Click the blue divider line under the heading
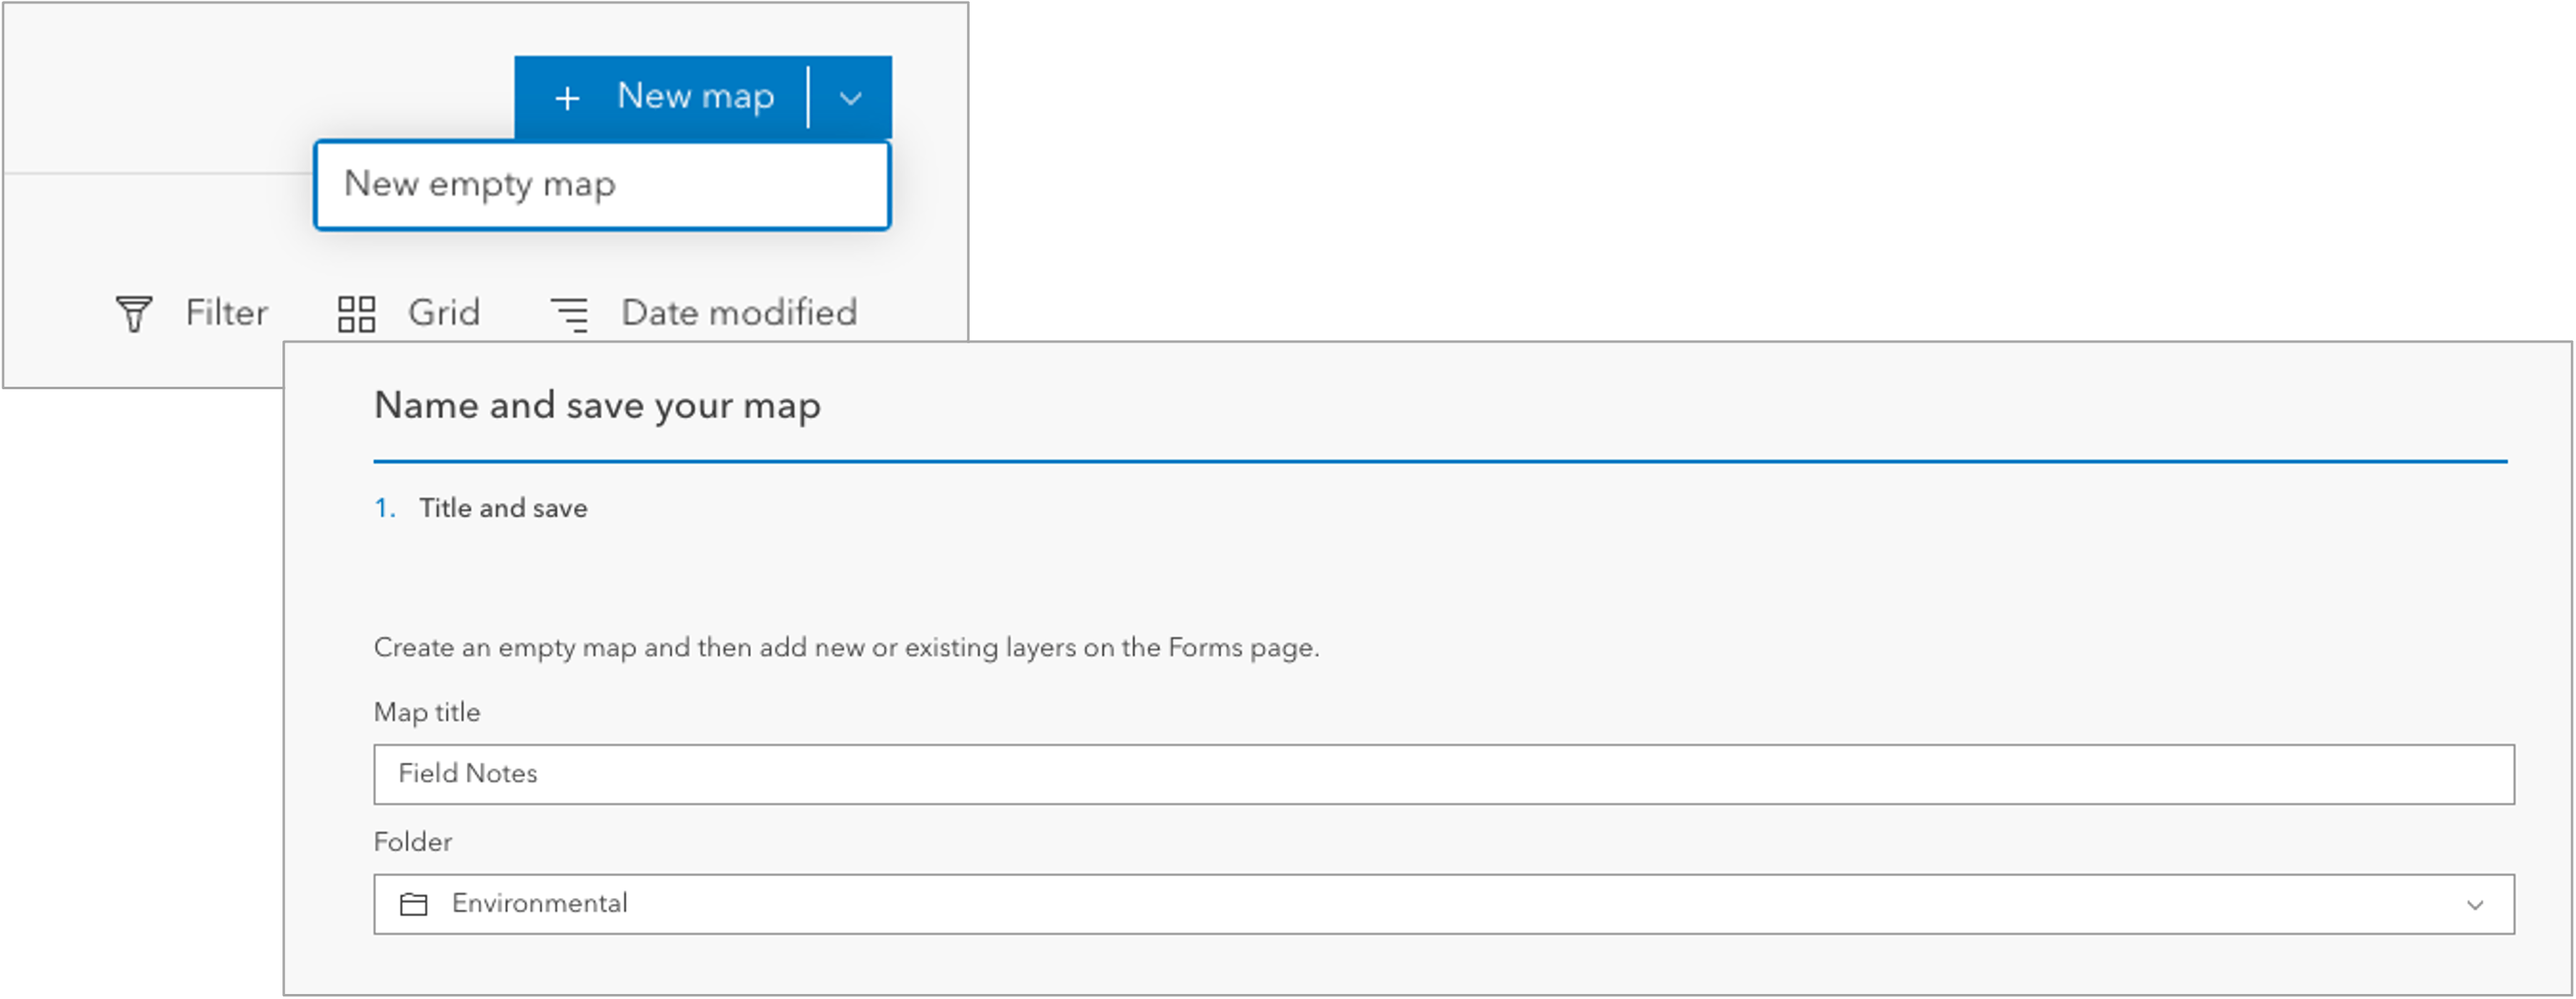Viewport: 2576px width, 999px height. click(x=1440, y=460)
